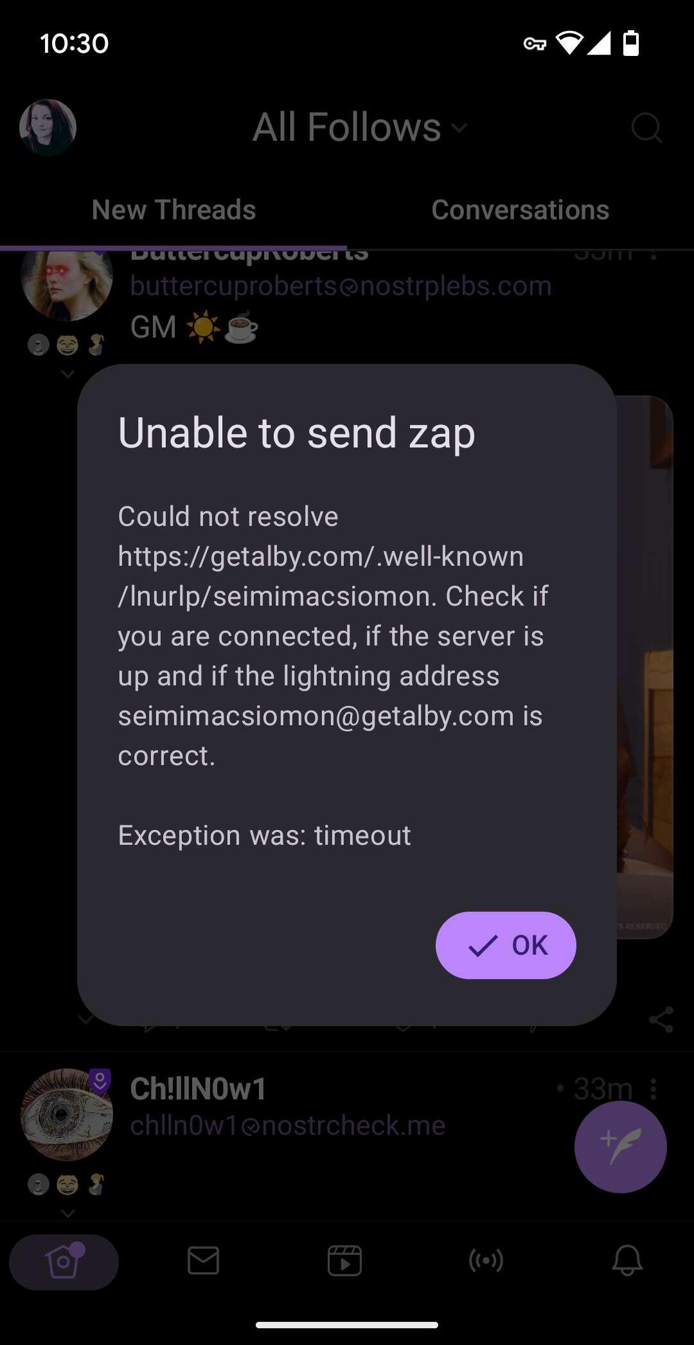Screen dimensions: 694x1345
Task: Open Ch!llN0w1 eye profile picture
Action: pyautogui.click(x=67, y=1115)
